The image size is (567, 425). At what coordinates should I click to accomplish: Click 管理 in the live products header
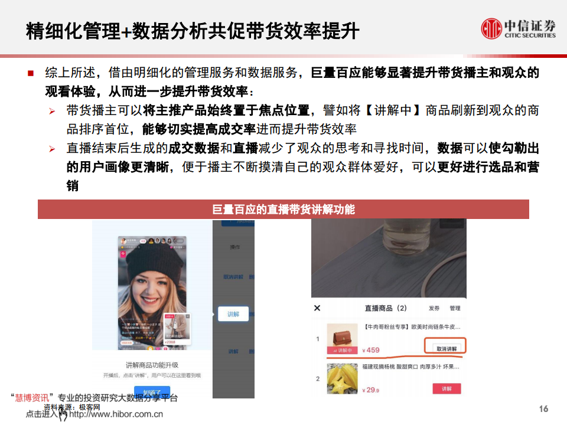coord(455,308)
